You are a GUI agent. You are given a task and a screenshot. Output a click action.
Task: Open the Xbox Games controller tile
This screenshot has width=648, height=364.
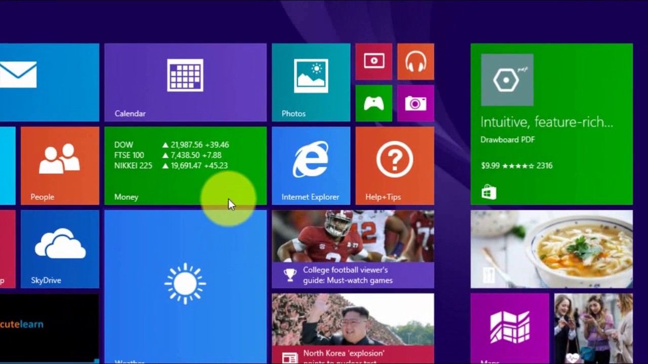coord(374,103)
